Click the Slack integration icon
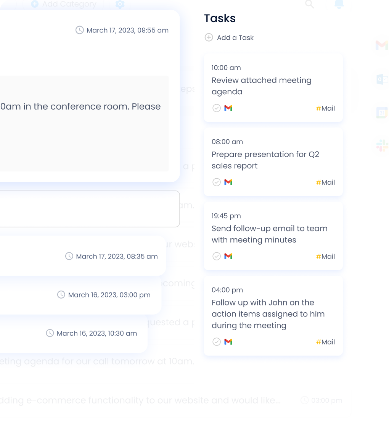The height and width of the screenshot is (428, 389). click(x=382, y=145)
